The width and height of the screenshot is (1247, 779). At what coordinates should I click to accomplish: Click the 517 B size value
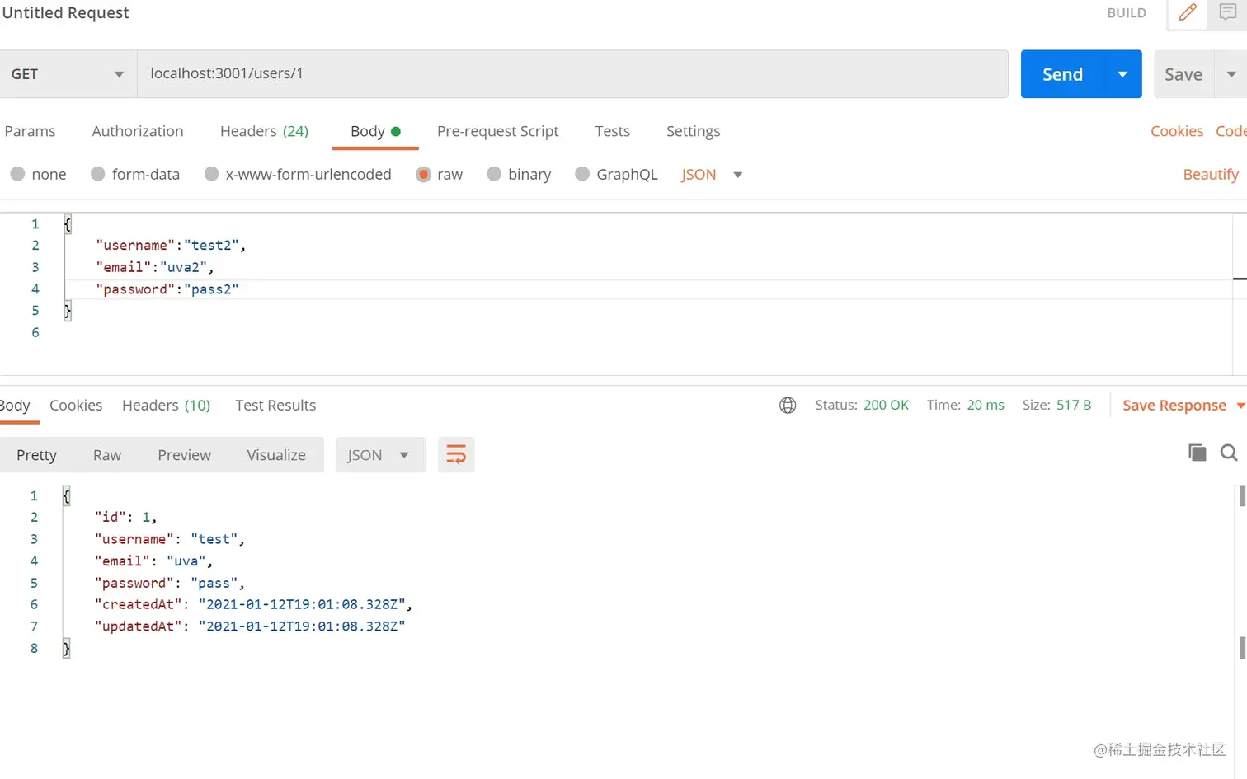(1074, 405)
